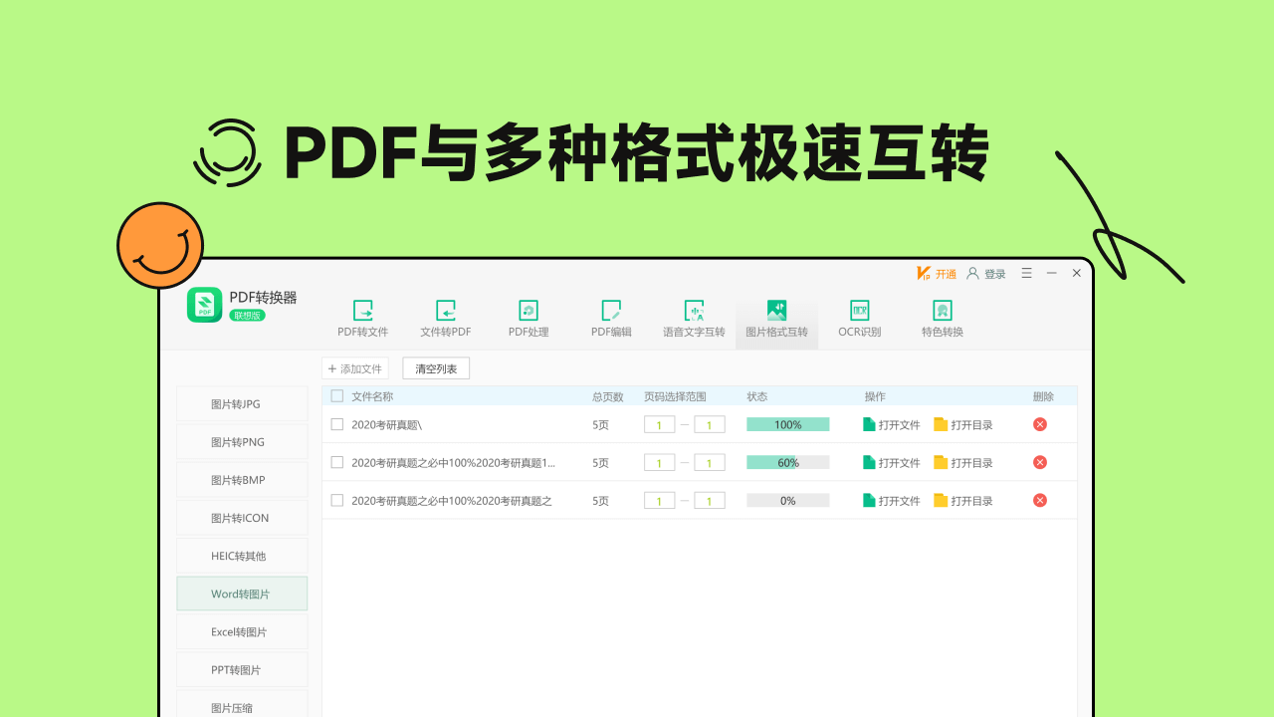Check the first 2020考研真题 file
The image size is (1274, 717).
click(336, 423)
